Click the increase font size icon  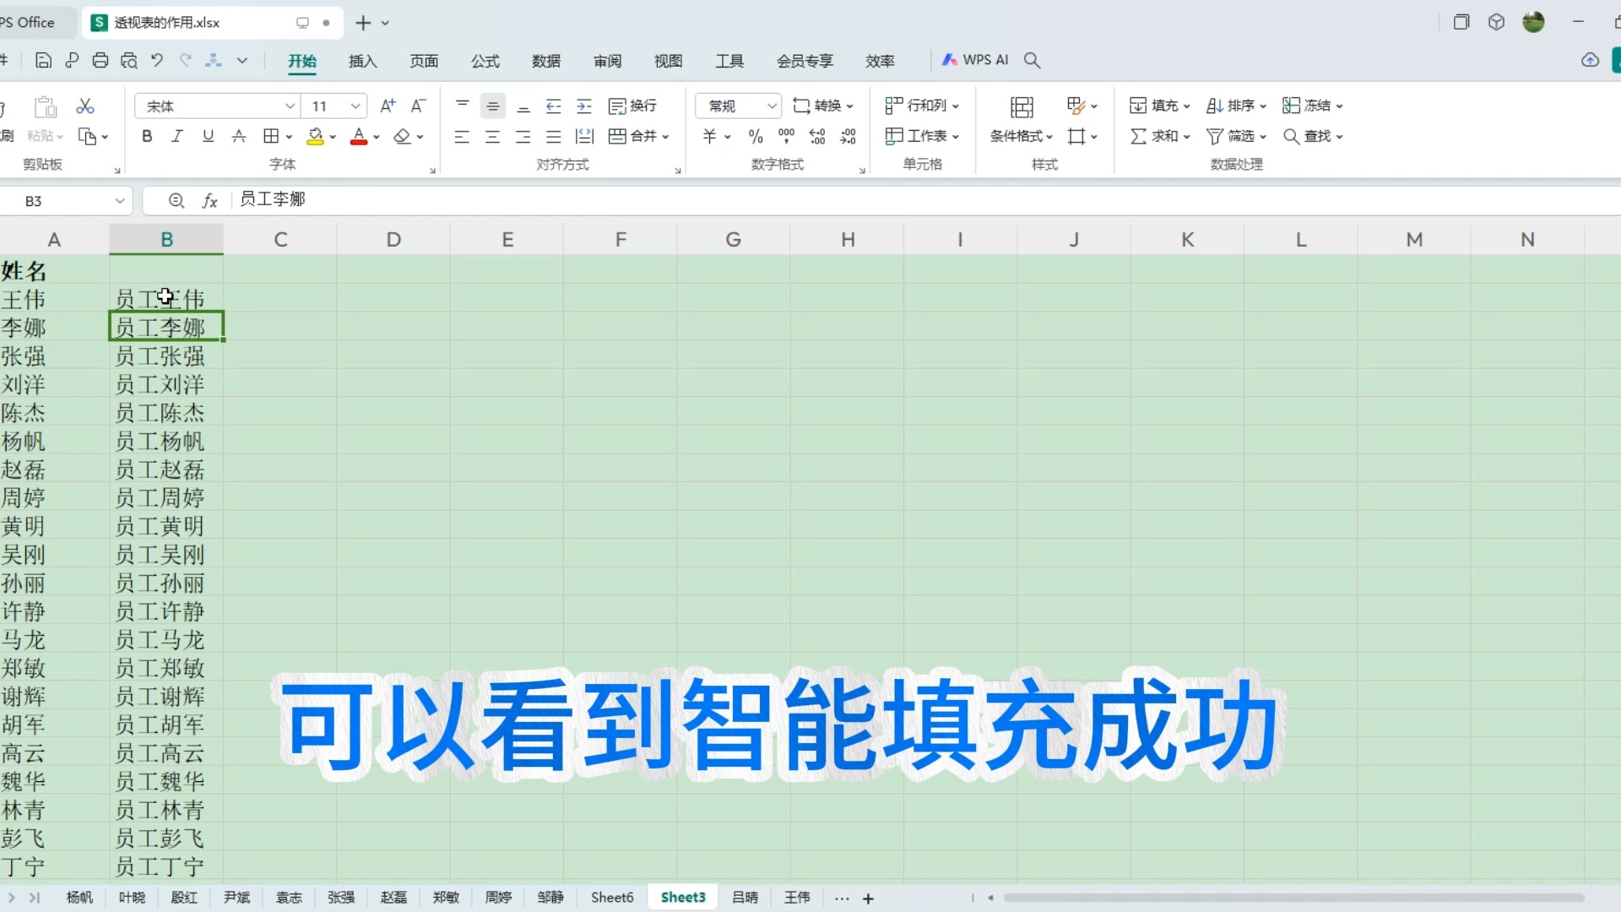coord(388,106)
